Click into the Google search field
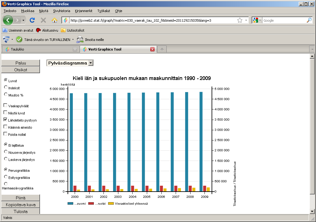The height and width of the screenshot is (222, 316). (284, 20)
